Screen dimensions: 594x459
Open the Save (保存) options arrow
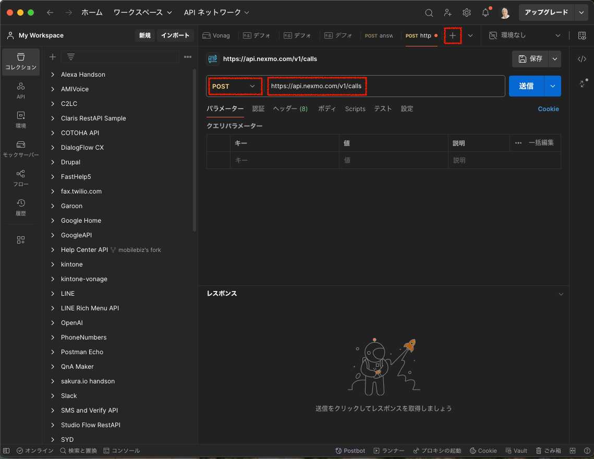(554, 59)
